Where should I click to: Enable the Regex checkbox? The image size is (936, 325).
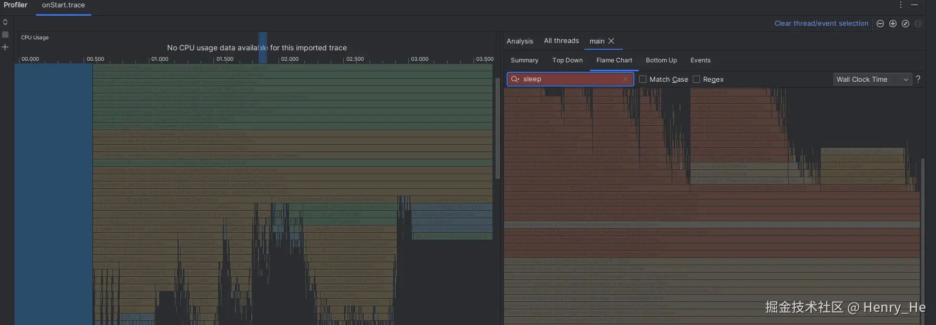[x=696, y=79]
